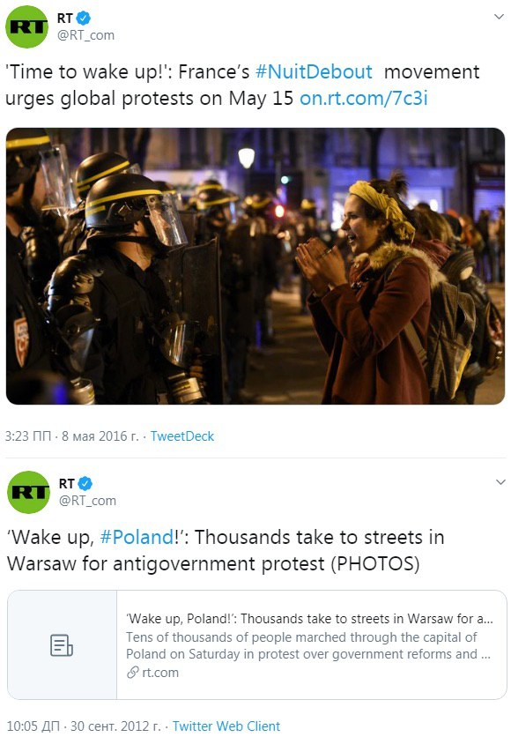Click the @RT_com handle on the first tweet
511x737 pixels.
coord(85,35)
